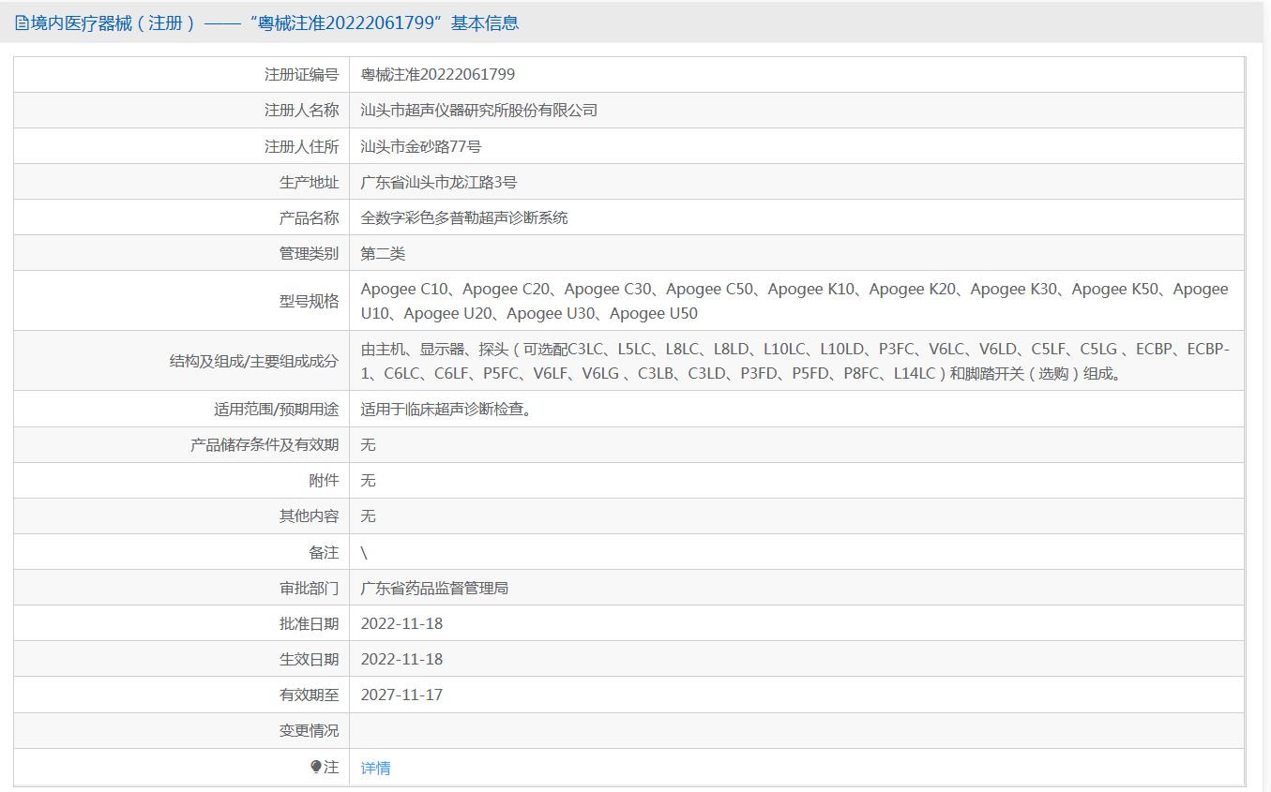Select the 产品储存条件及有效期 label

click(265, 445)
